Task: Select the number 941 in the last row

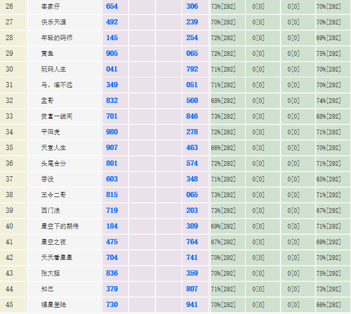Action: [192, 305]
